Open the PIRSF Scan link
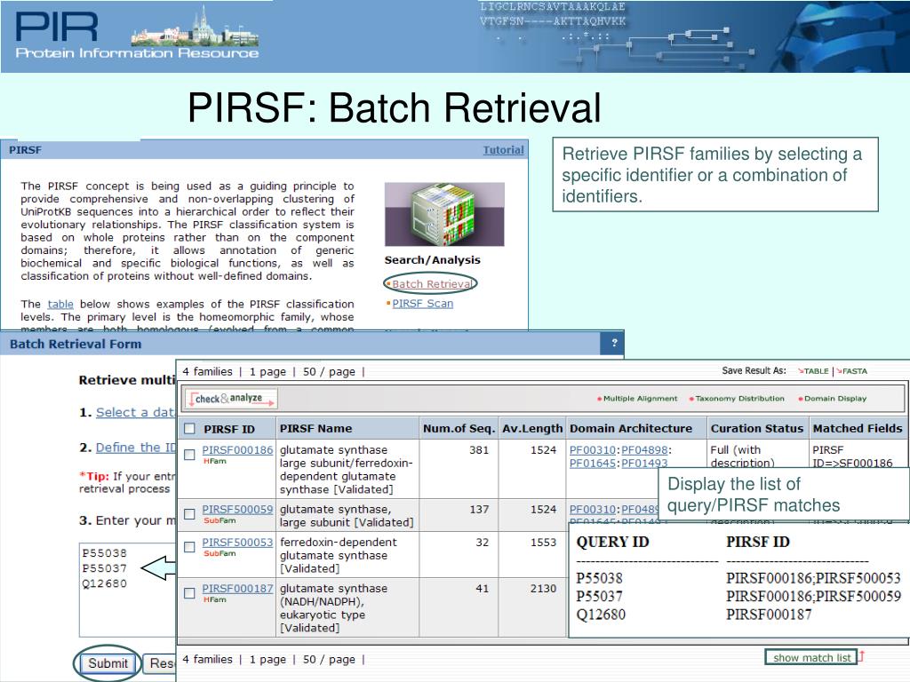The image size is (910, 682). [422, 304]
